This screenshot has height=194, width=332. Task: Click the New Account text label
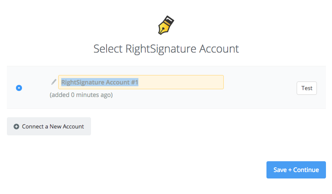point(67,126)
